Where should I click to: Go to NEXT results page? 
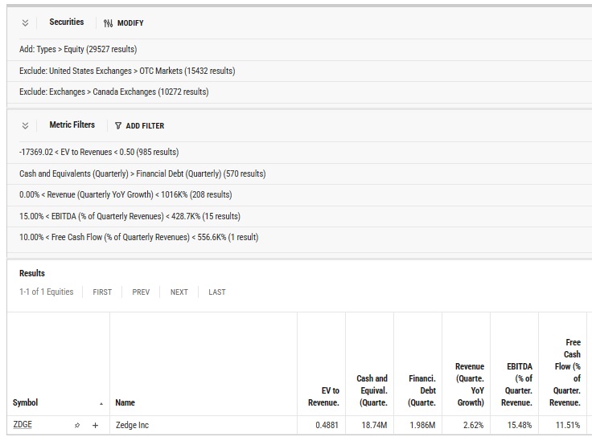[179, 292]
